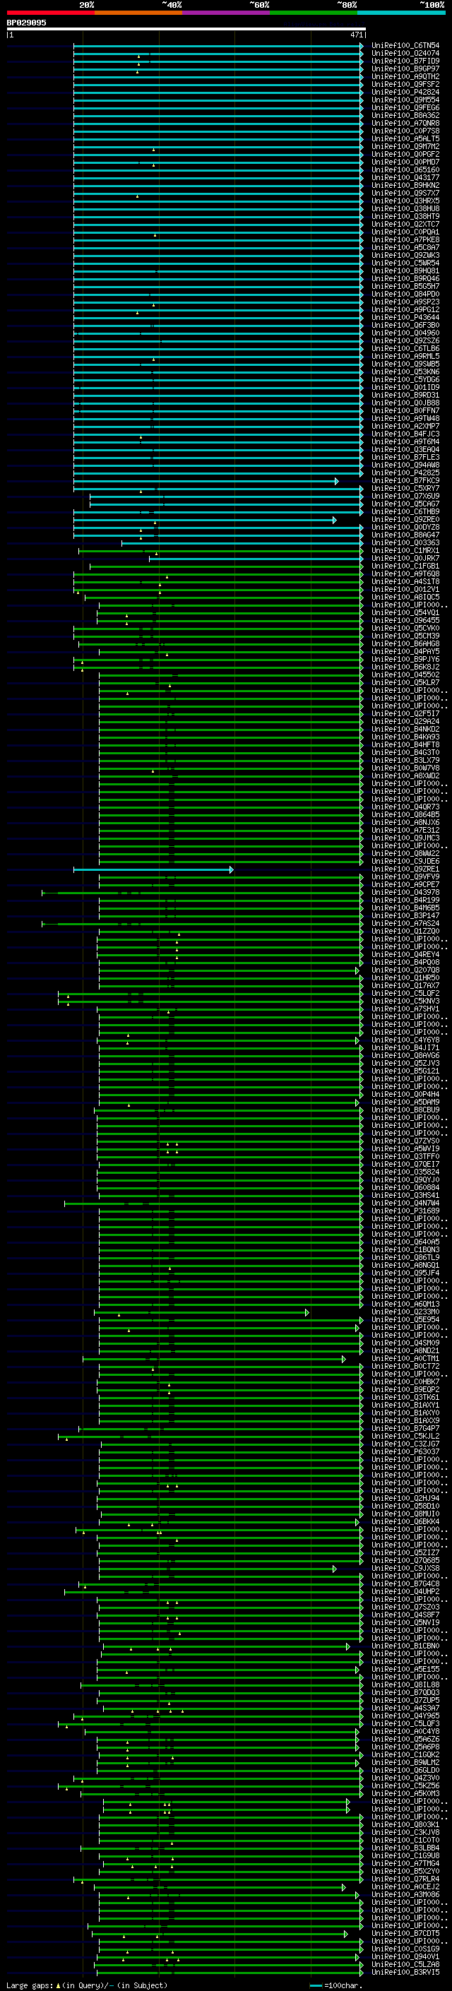The width and height of the screenshot is (452, 1991).
Task: Click label UniRef100_A5DAM9
Action: (405, 1103)
